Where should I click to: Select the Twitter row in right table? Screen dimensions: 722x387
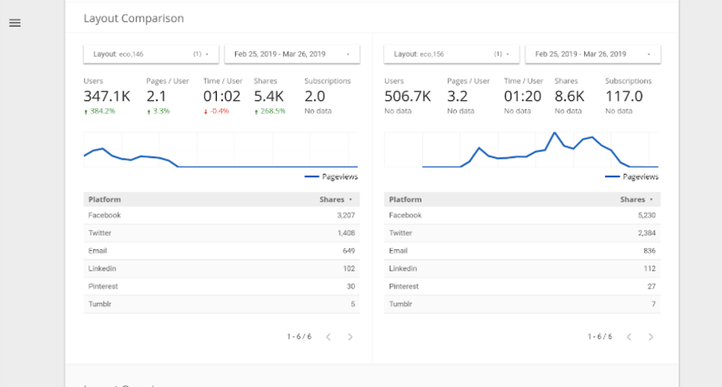point(522,233)
